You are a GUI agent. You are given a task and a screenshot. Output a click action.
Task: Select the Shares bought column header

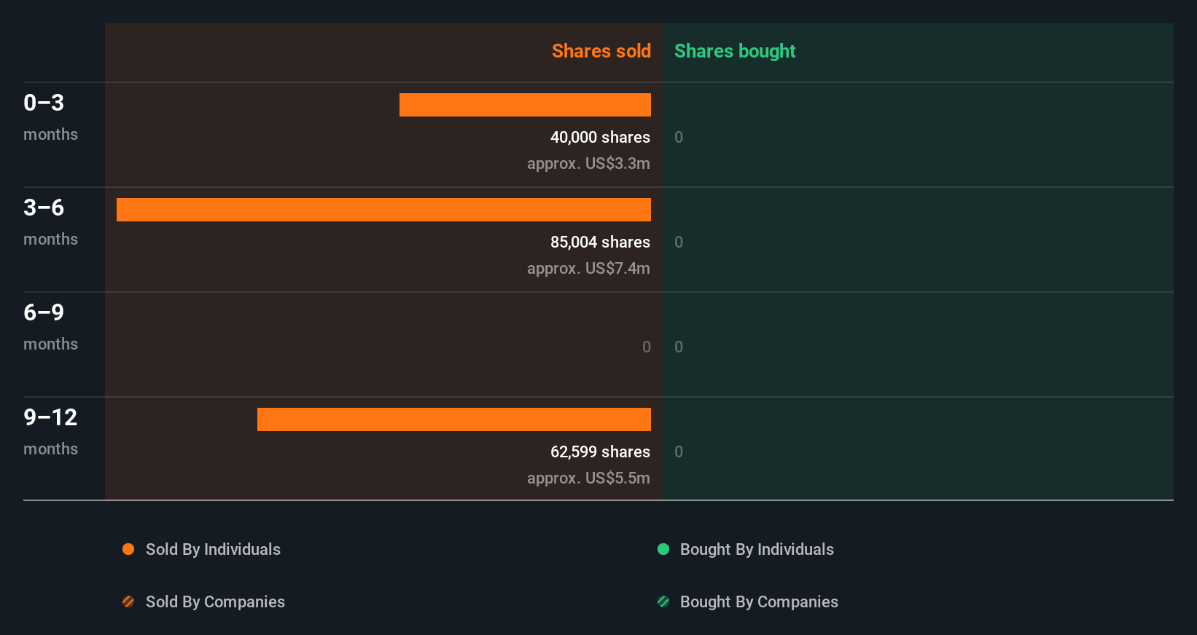point(735,51)
